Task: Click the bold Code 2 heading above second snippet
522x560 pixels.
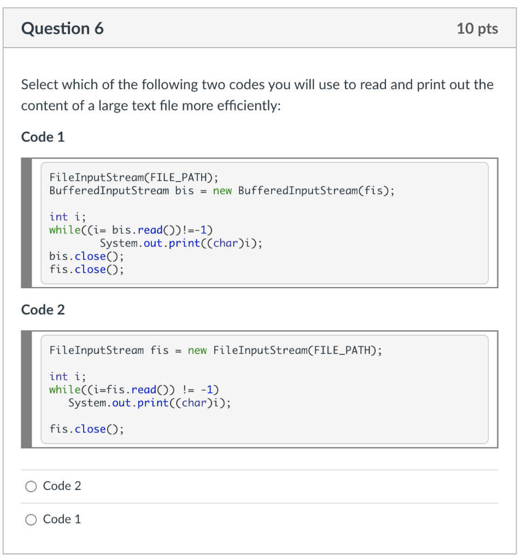Action: [x=43, y=310]
